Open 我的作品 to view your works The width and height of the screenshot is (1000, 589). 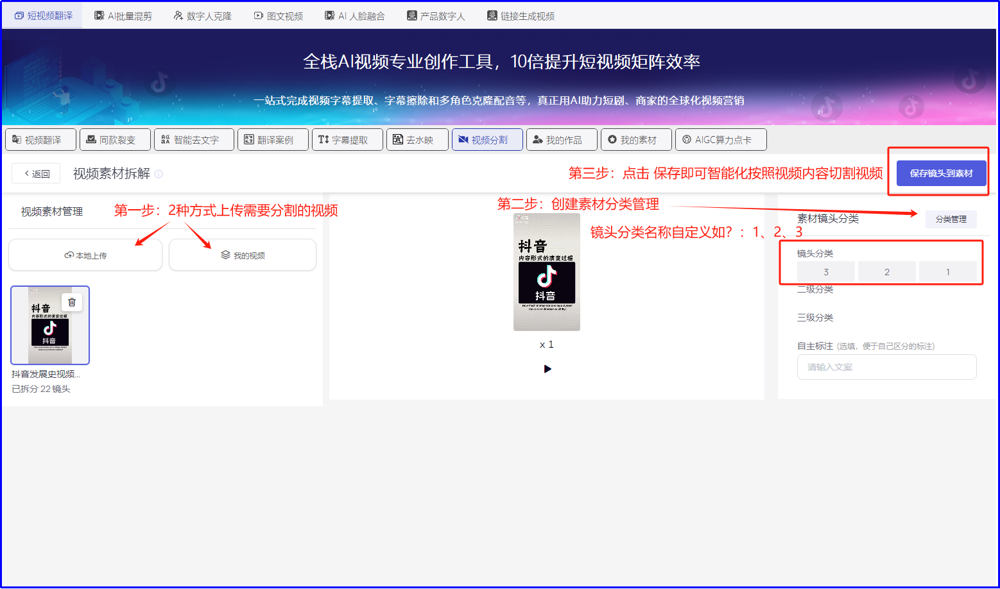(x=562, y=139)
